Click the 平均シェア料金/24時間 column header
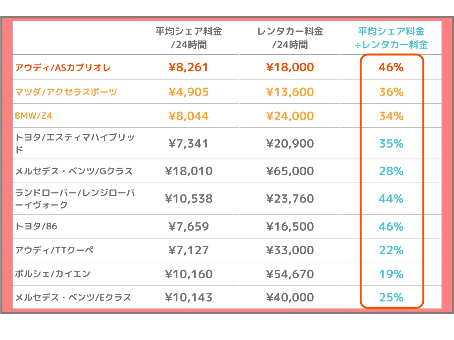Viewport: 454px width, 340px height. pos(189,38)
